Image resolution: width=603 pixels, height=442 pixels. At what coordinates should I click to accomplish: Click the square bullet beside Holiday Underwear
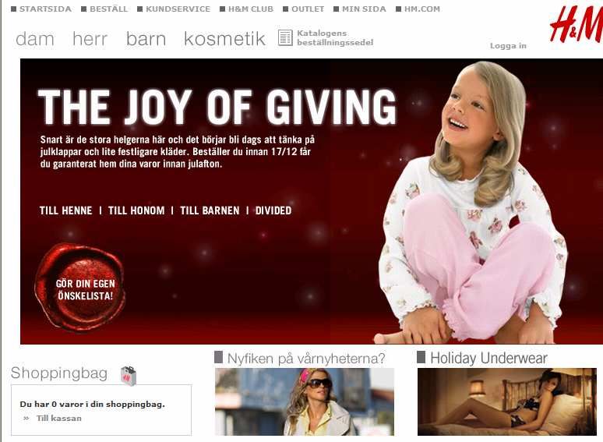421,357
